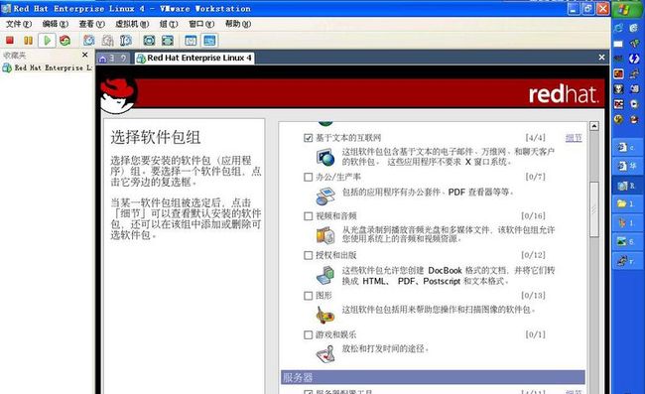The image size is (645, 394).
Task: Open the 窗口 menu
Action: [201, 24]
